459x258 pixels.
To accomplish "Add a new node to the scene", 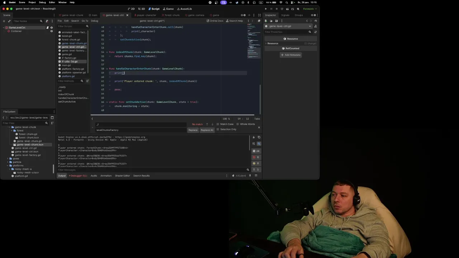I will [x=4, y=21].
